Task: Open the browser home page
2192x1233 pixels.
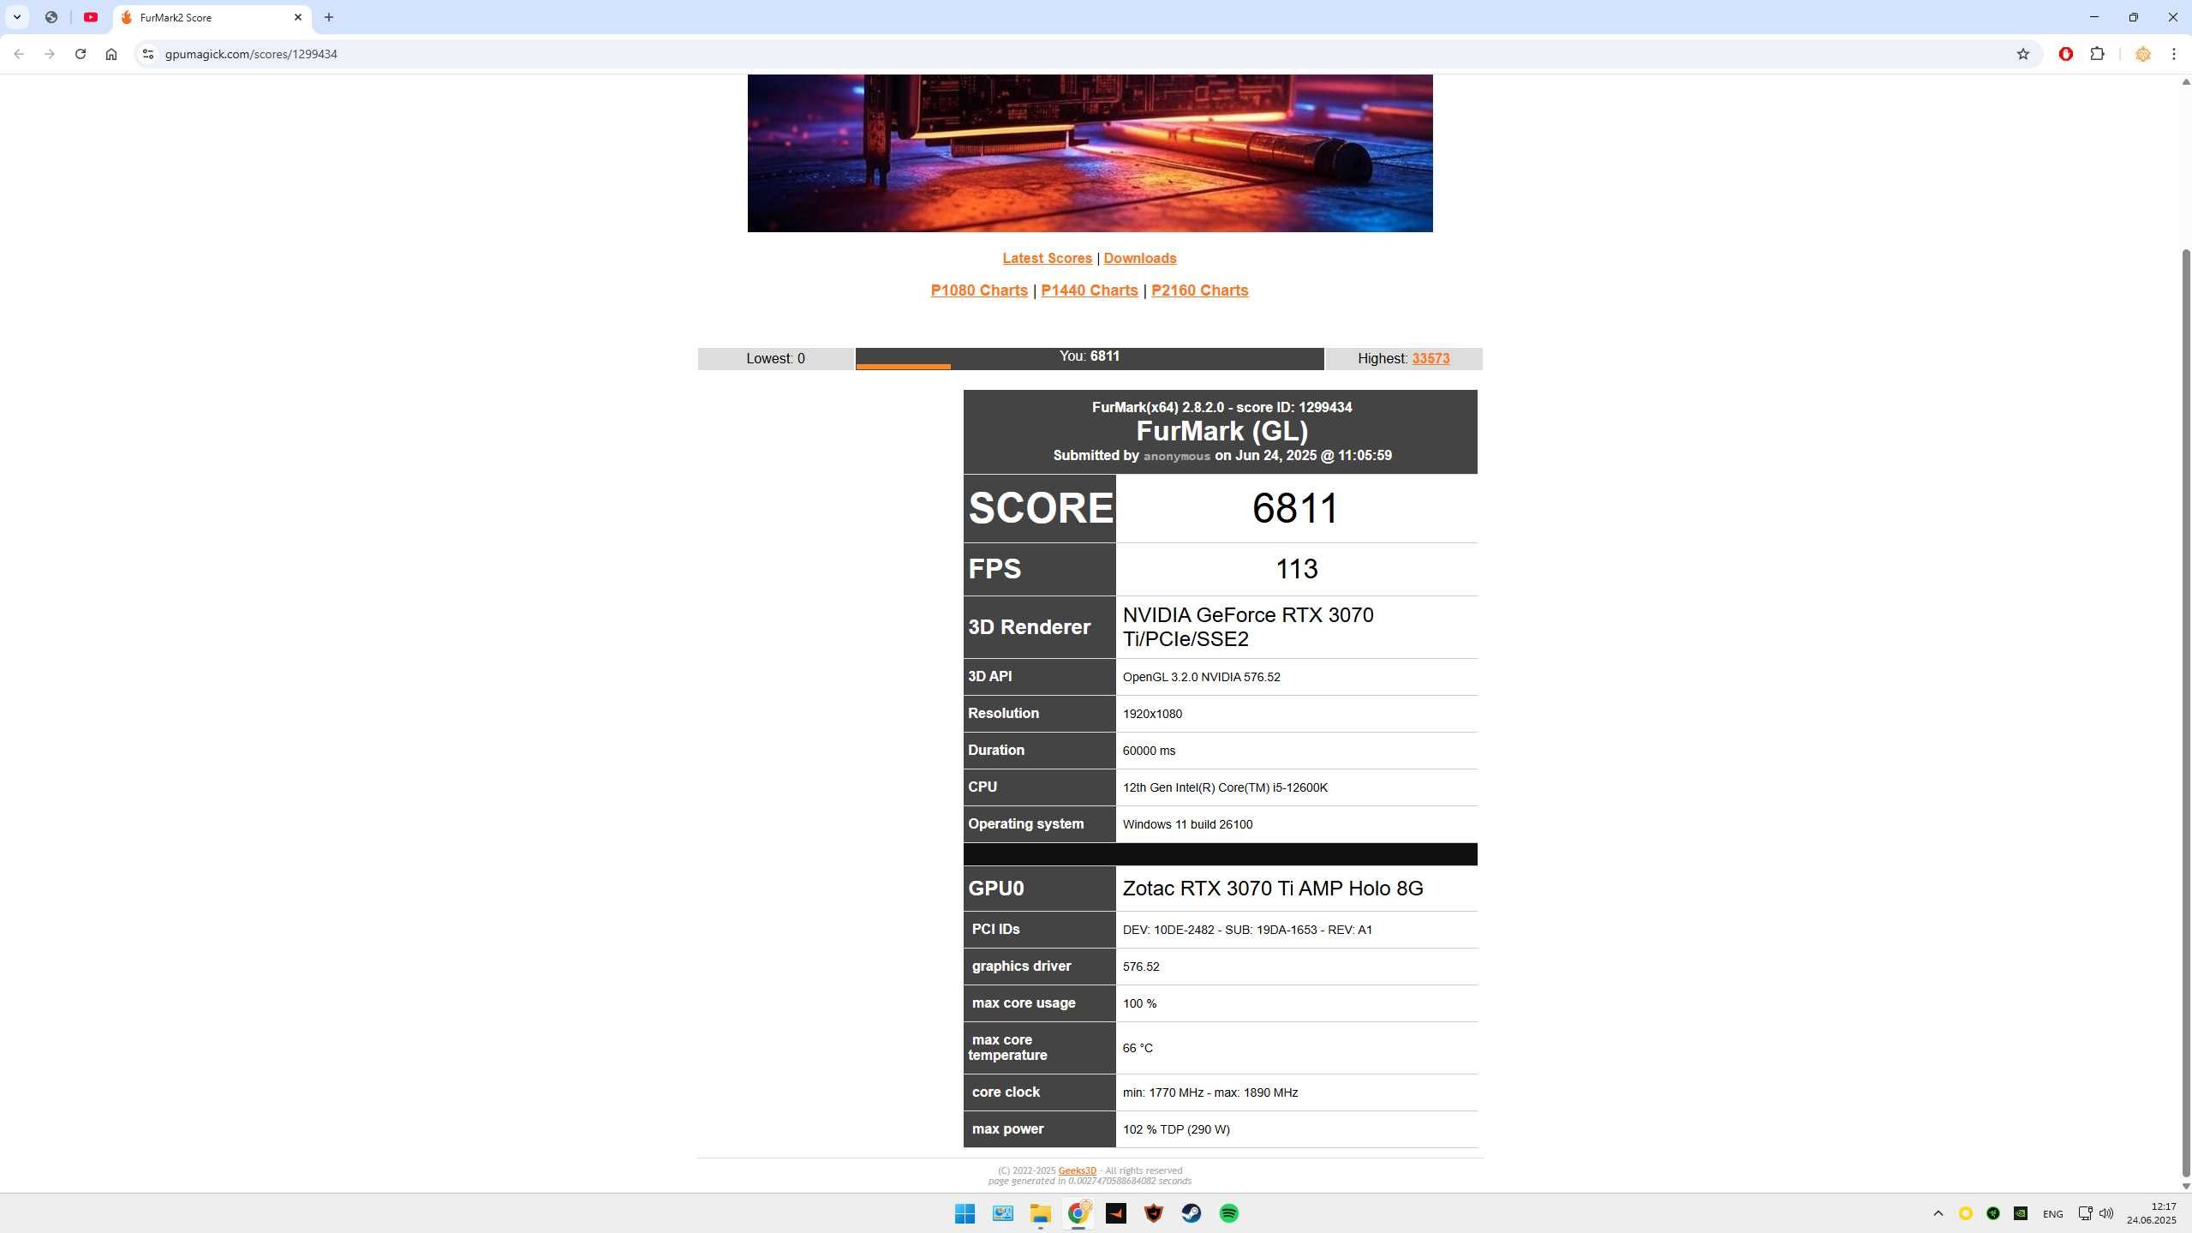Action: (111, 54)
